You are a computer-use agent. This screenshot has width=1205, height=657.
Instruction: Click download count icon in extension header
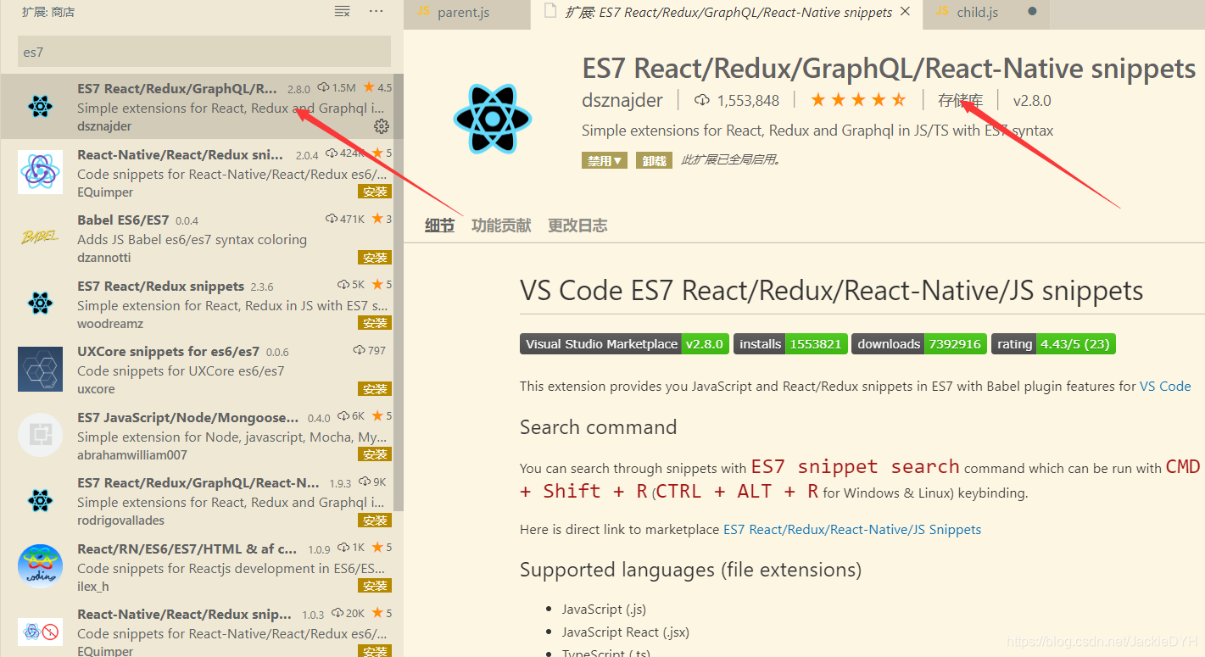pos(702,101)
